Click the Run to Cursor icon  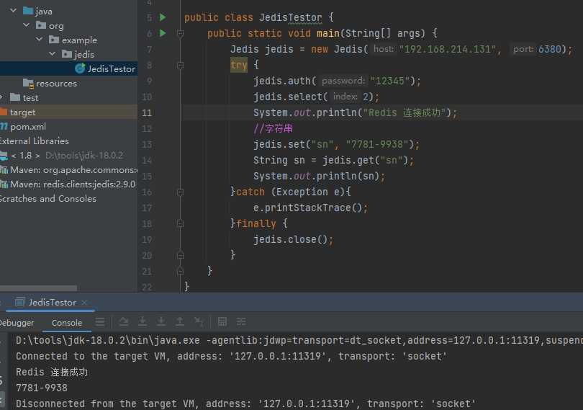[x=199, y=321]
